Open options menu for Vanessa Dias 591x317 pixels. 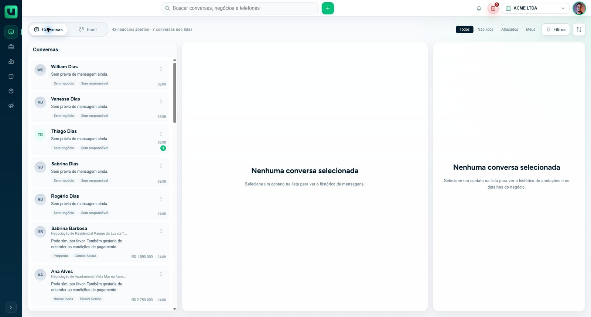[x=161, y=101]
